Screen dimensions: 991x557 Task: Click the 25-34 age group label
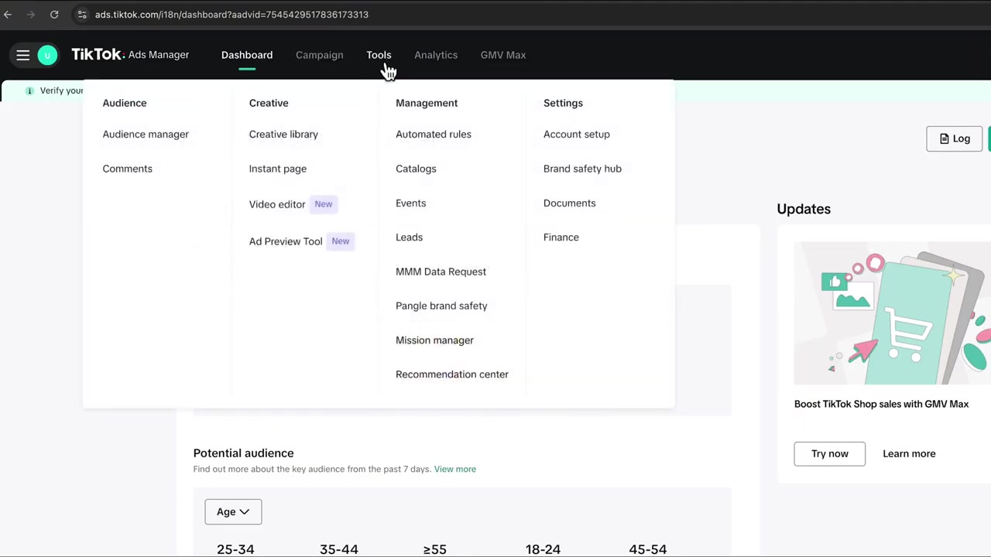[x=235, y=549]
